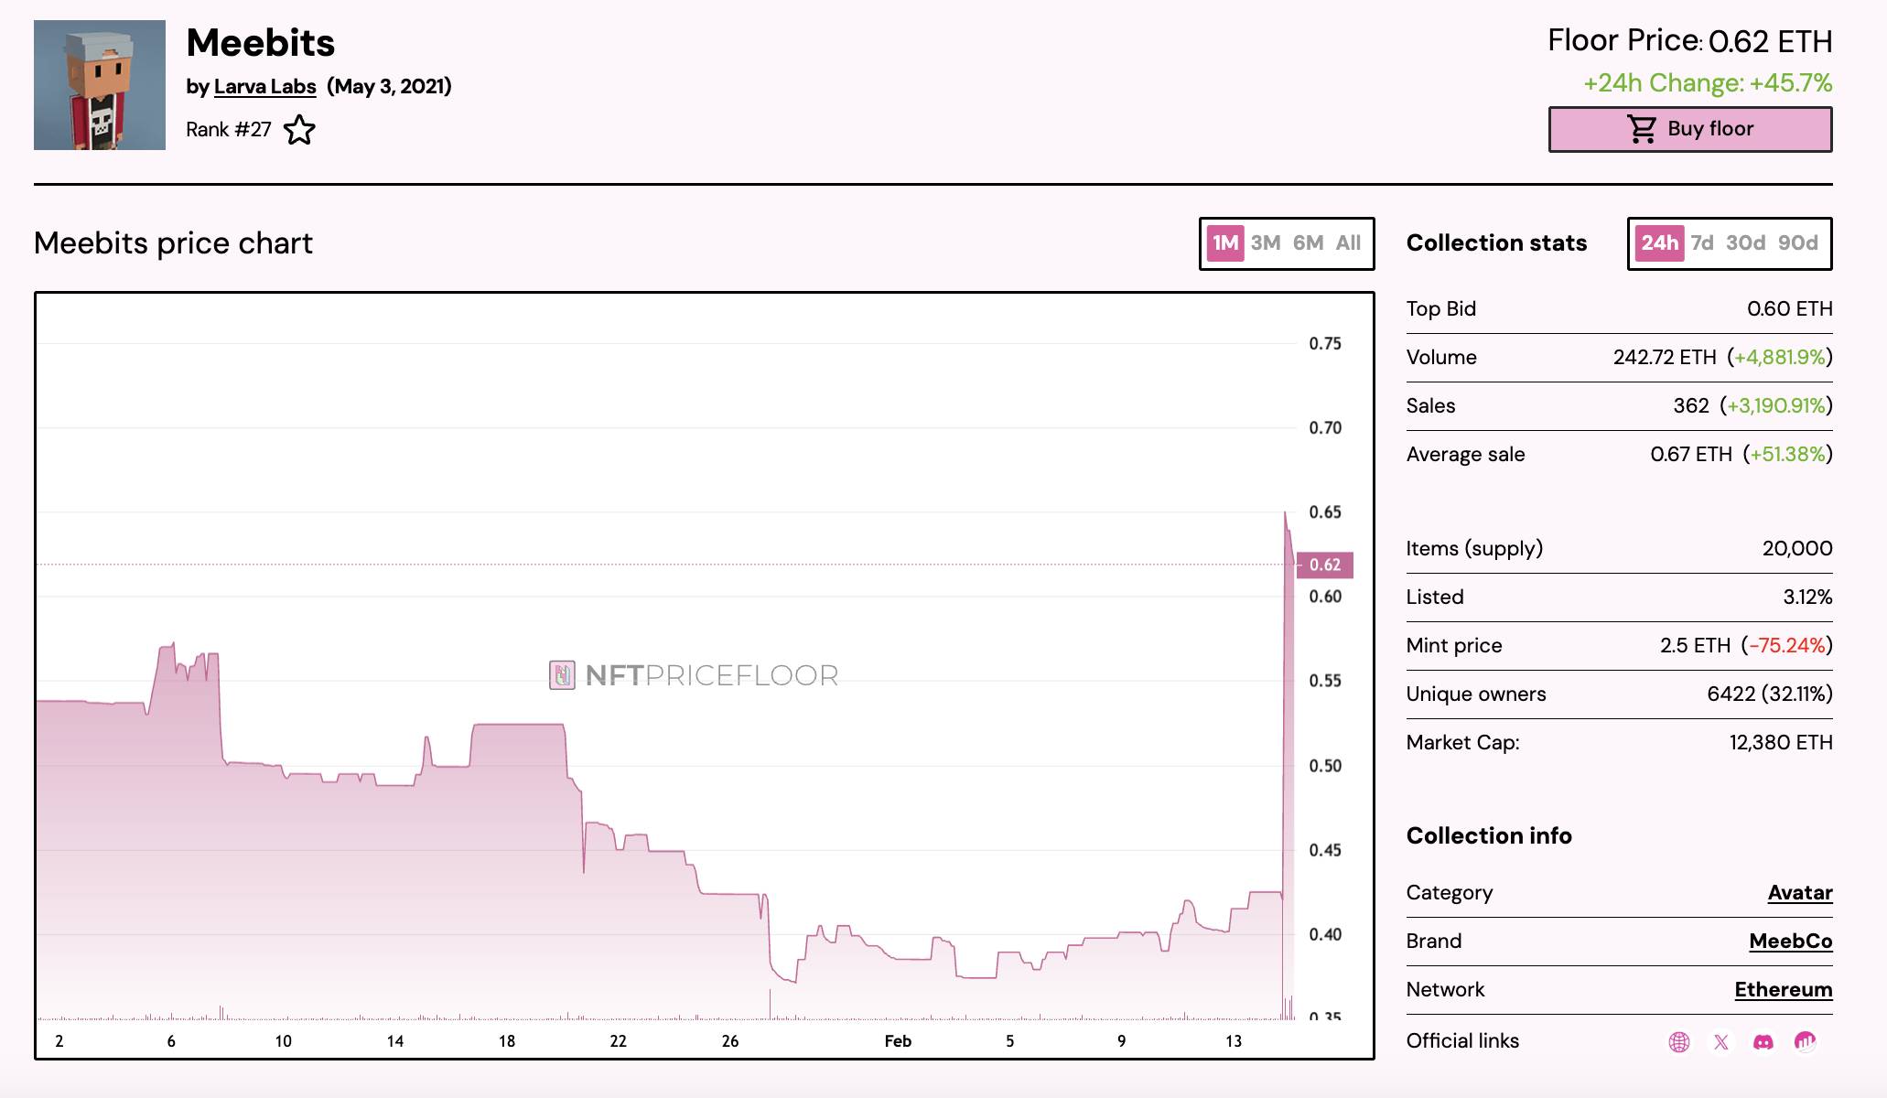
Task: Open the MeebCo brand link
Action: coord(1791,942)
